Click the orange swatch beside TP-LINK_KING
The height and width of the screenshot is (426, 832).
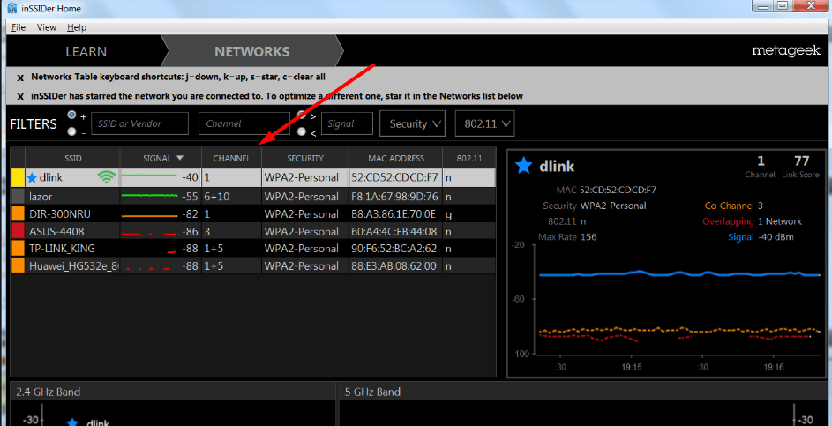18,248
